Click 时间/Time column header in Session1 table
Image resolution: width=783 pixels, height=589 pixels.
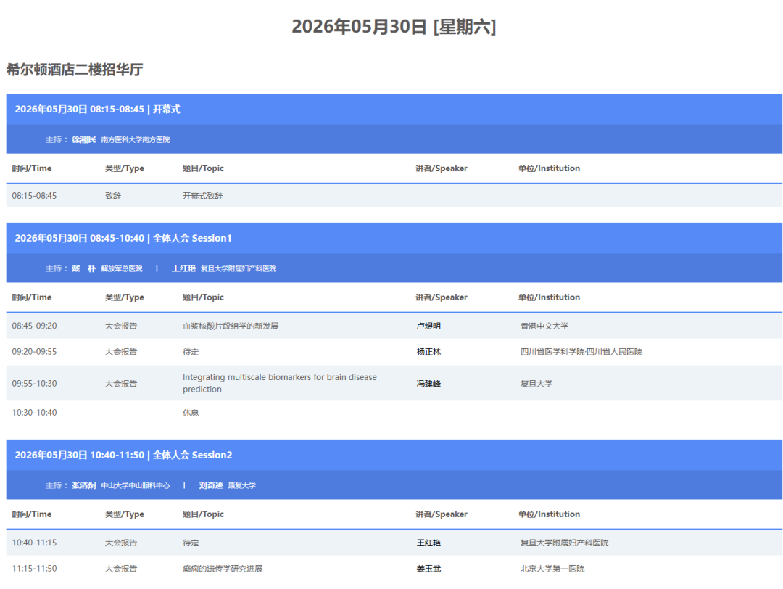pos(32,297)
